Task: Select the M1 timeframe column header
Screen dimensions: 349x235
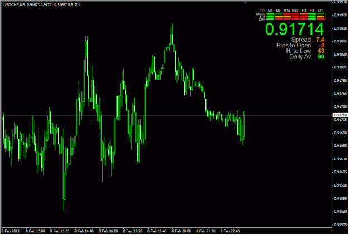Action: [270, 11]
